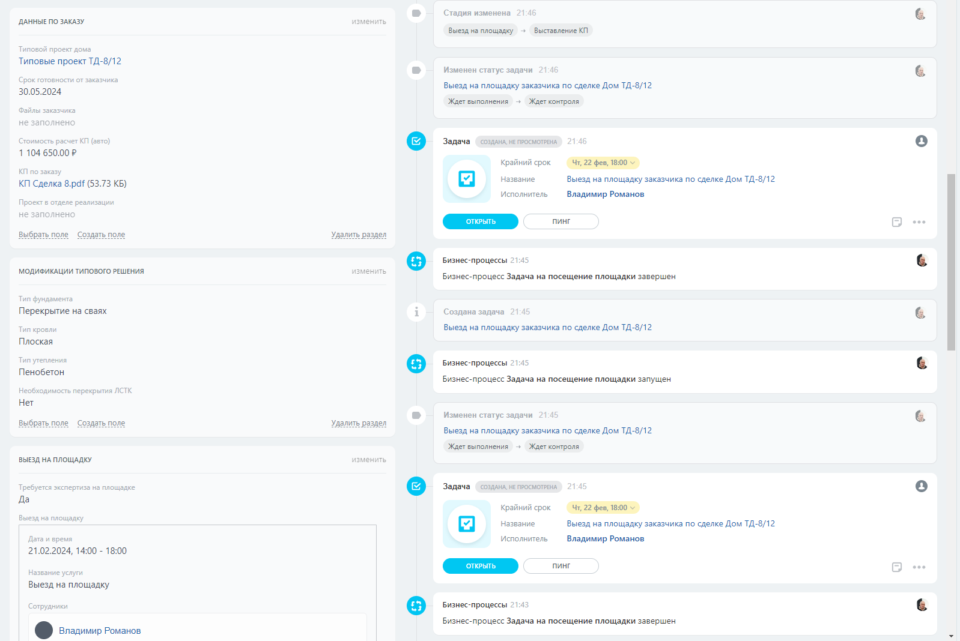Open 'Владимир Романов' assignee in 21:46 task

pyautogui.click(x=606, y=194)
